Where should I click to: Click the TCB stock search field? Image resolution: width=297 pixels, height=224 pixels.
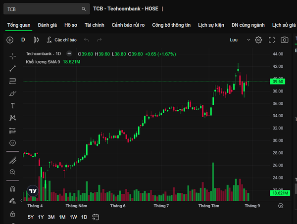tap(47, 9)
